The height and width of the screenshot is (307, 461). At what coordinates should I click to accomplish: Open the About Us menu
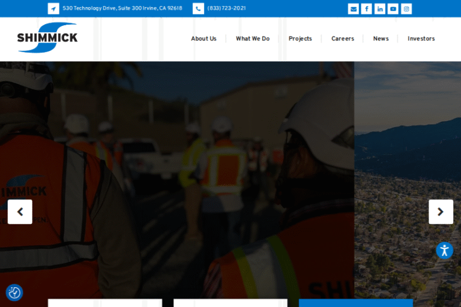click(203, 38)
